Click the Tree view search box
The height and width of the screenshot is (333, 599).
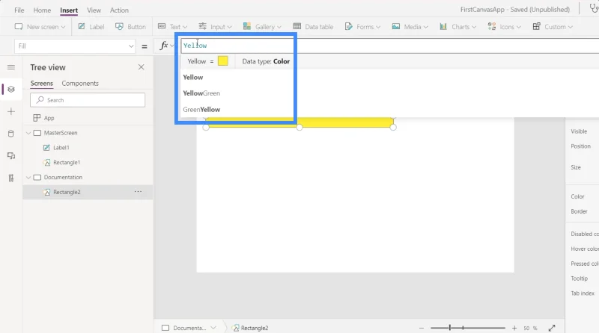(x=88, y=100)
